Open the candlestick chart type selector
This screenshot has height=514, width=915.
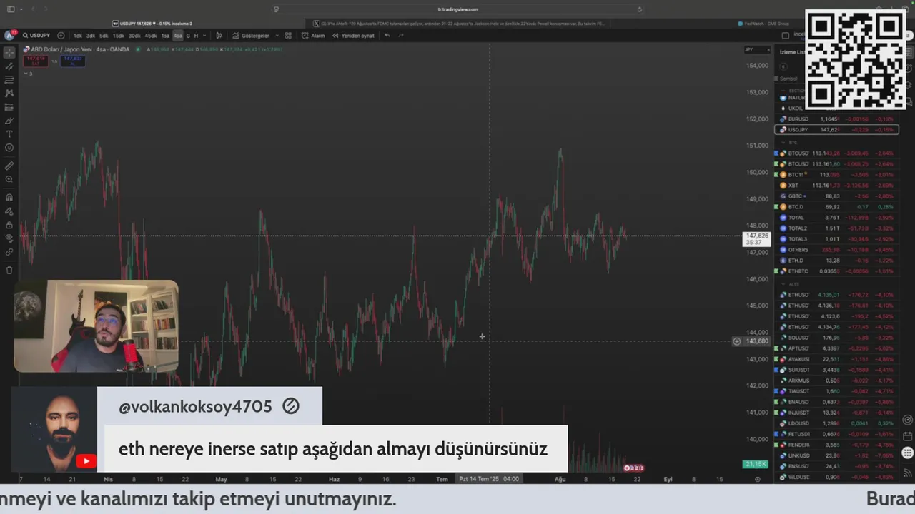pyautogui.click(x=219, y=36)
